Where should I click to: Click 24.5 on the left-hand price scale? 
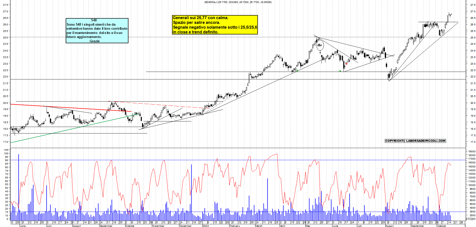(x=6, y=44)
